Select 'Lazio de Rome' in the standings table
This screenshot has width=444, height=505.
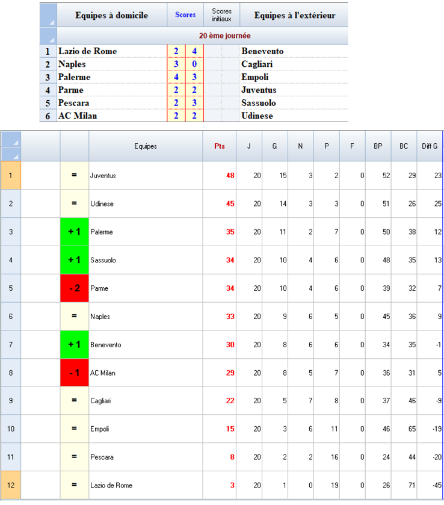coord(146,485)
